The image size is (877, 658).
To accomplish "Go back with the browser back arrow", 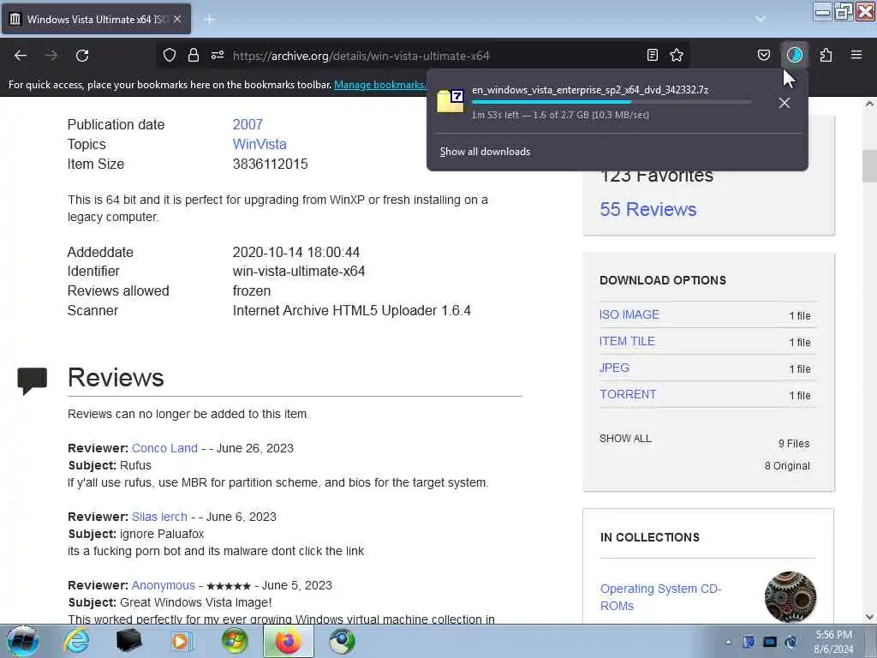I will [x=21, y=56].
